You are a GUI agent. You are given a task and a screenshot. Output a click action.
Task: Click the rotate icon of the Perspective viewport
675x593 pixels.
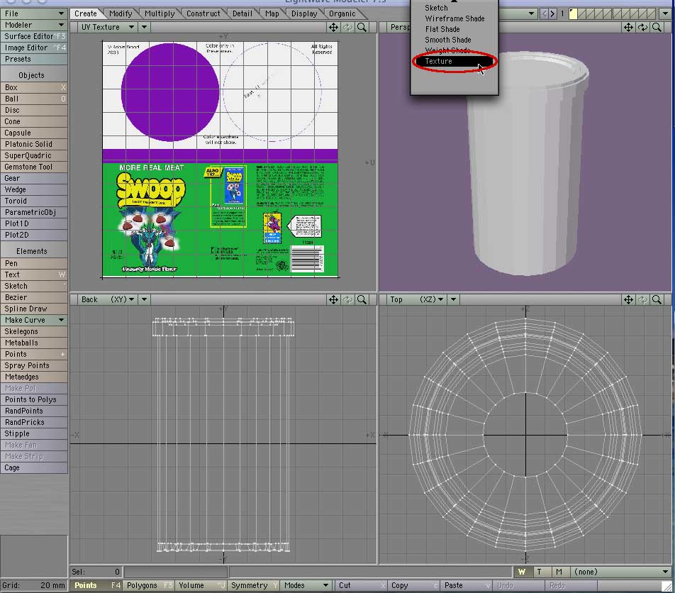pyautogui.click(x=642, y=28)
